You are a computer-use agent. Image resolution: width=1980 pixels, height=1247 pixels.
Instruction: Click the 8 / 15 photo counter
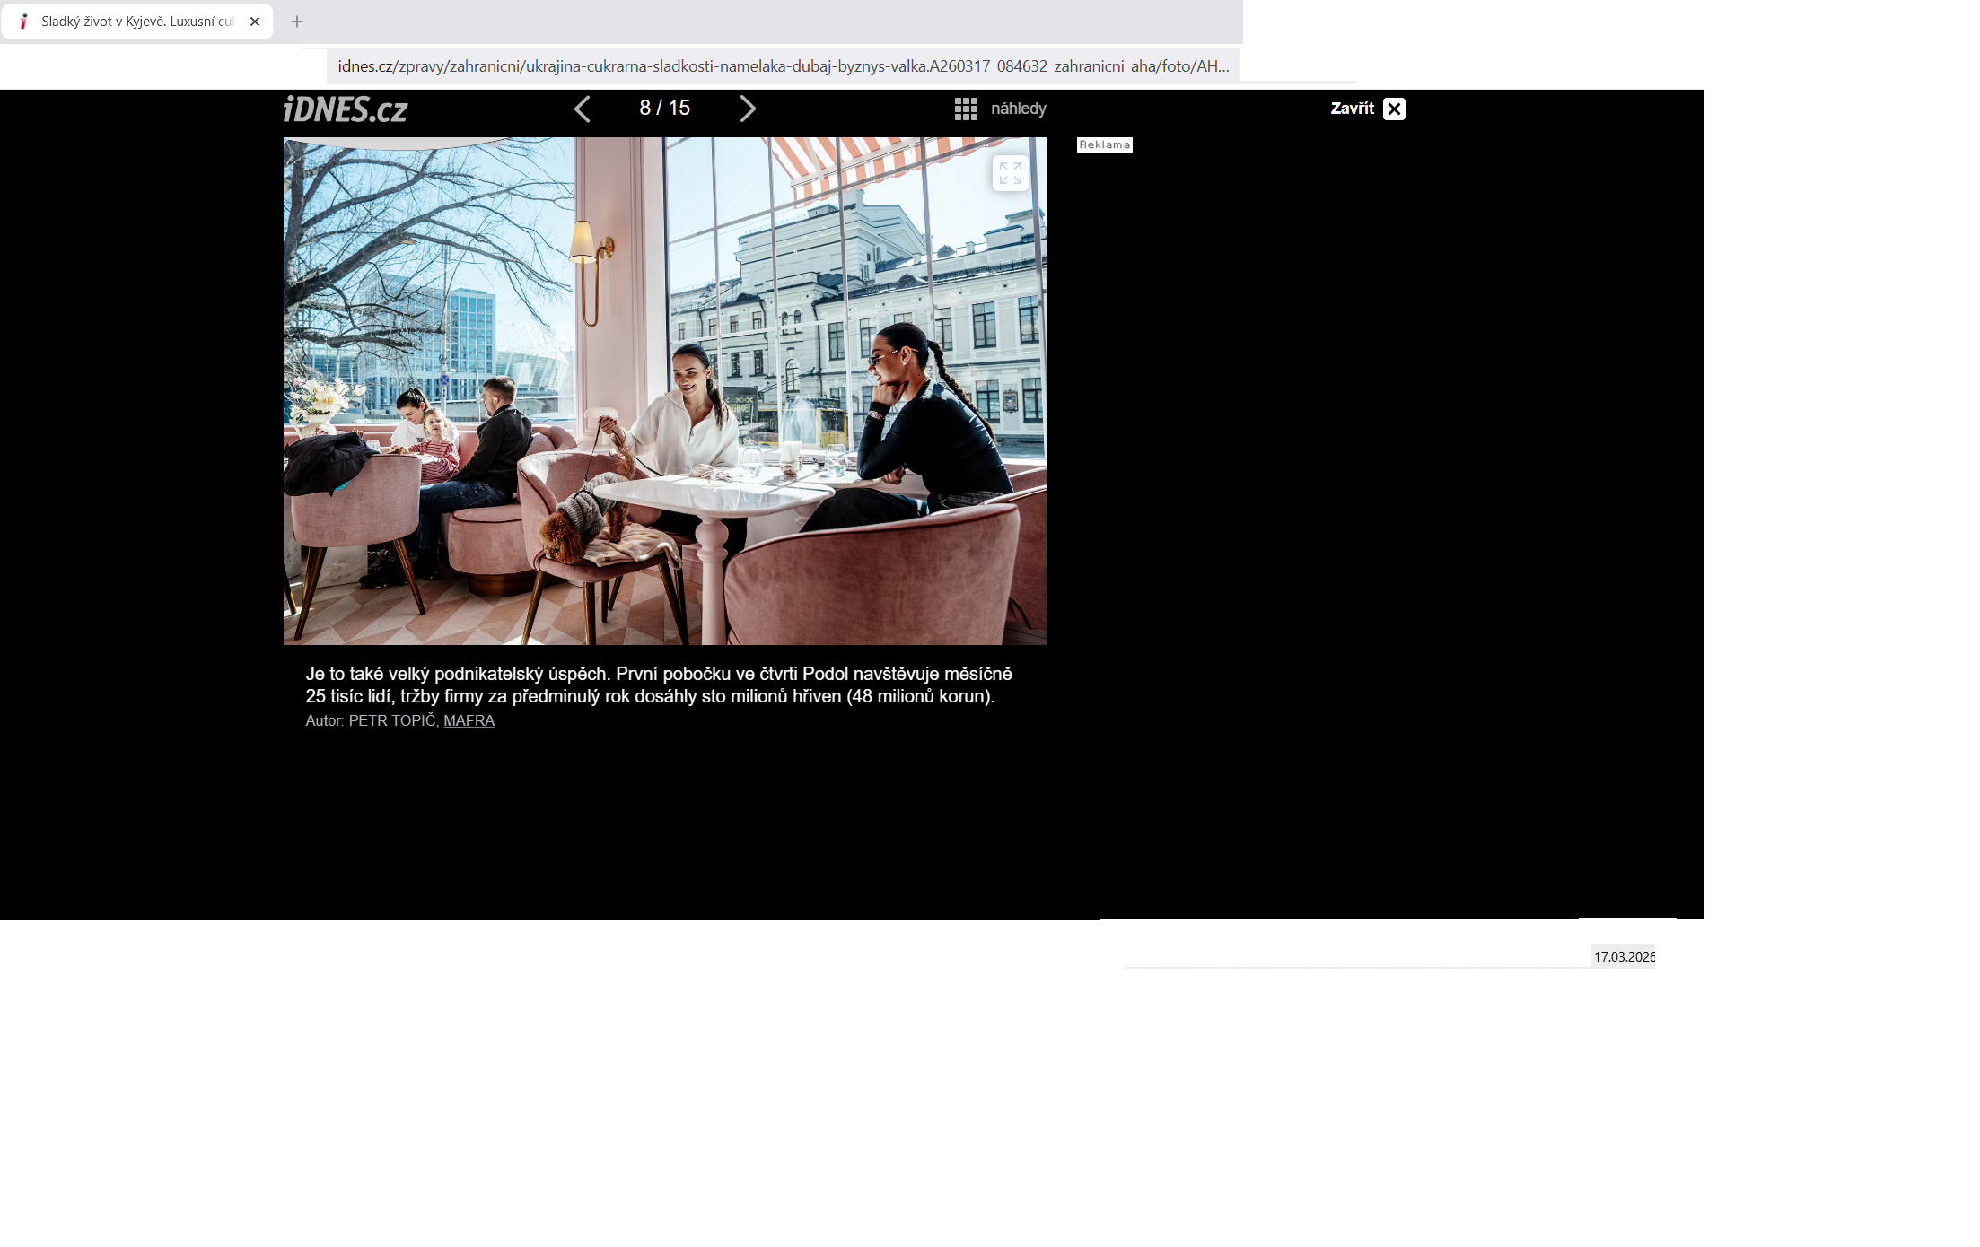point(664,109)
